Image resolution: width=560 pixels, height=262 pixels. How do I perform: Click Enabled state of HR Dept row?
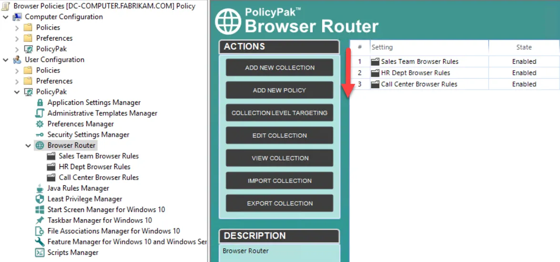(x=524, y=73)
